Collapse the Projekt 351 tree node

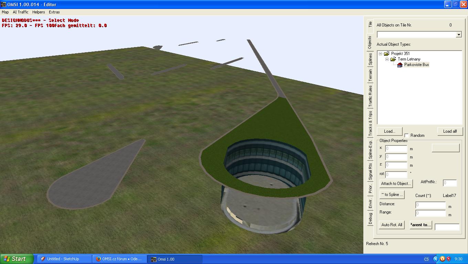[x=380, y=54]
